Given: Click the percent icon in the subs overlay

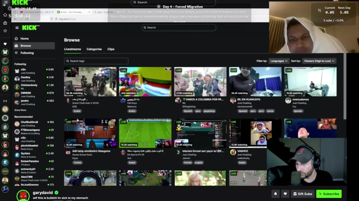Looking at the screenshot, I should pos(319,10).
